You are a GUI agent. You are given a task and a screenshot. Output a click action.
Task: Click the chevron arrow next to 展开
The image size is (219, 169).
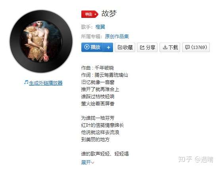pyautogui.click(x=92, y=163)
